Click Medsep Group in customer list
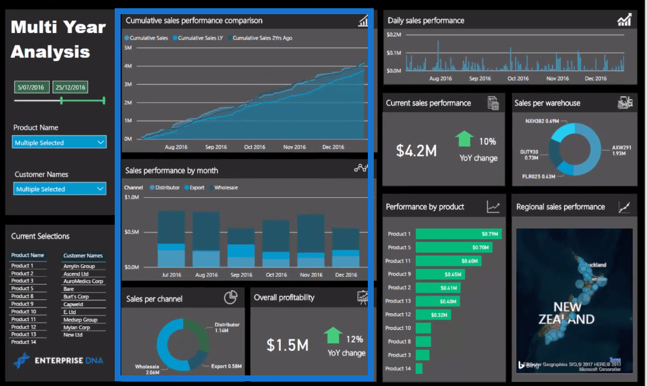647x386 pixels. (x=80, y=320)
